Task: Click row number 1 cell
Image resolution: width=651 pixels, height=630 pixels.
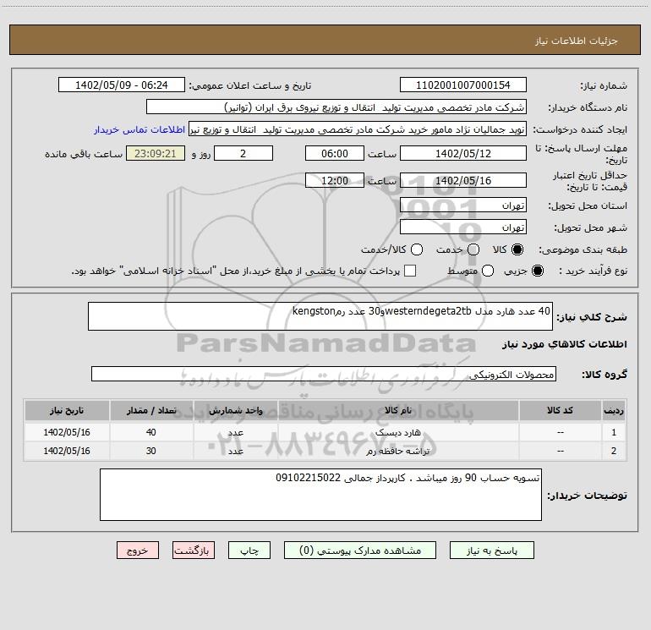Action: pos(614,432)
